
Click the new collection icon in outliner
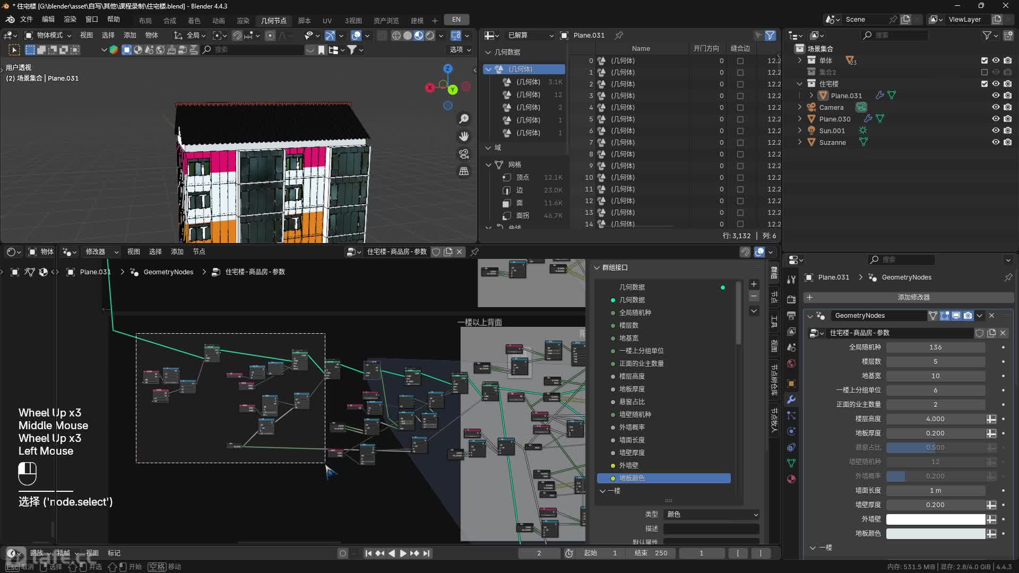(x=1008, y=36)
